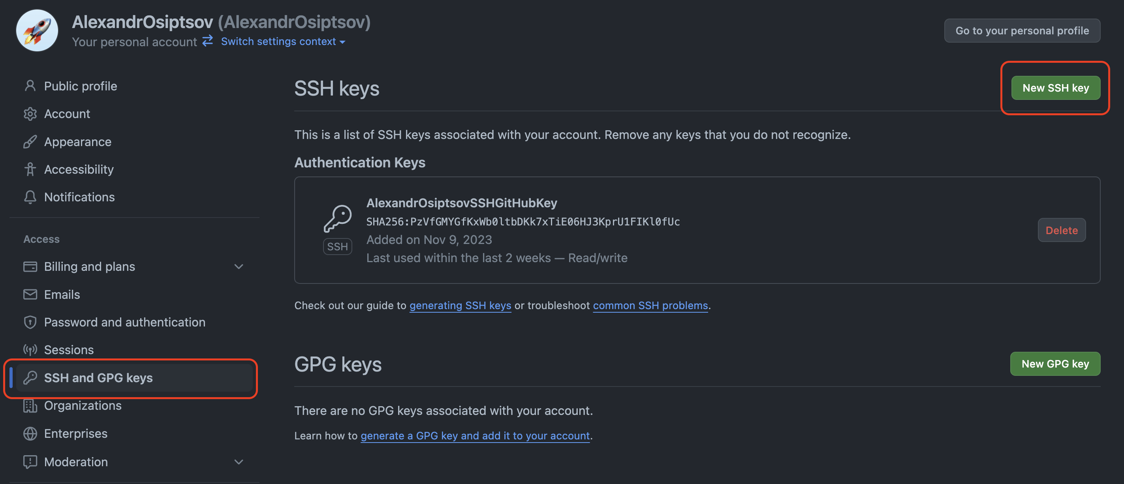Select SSH and GPG keys in sidebar

(99, 378)
